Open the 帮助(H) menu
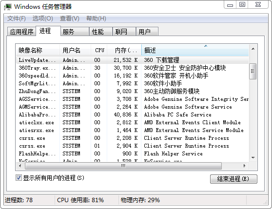Image resolution: width=272 pixels, height=209 pixels. [x=96, y=19]
